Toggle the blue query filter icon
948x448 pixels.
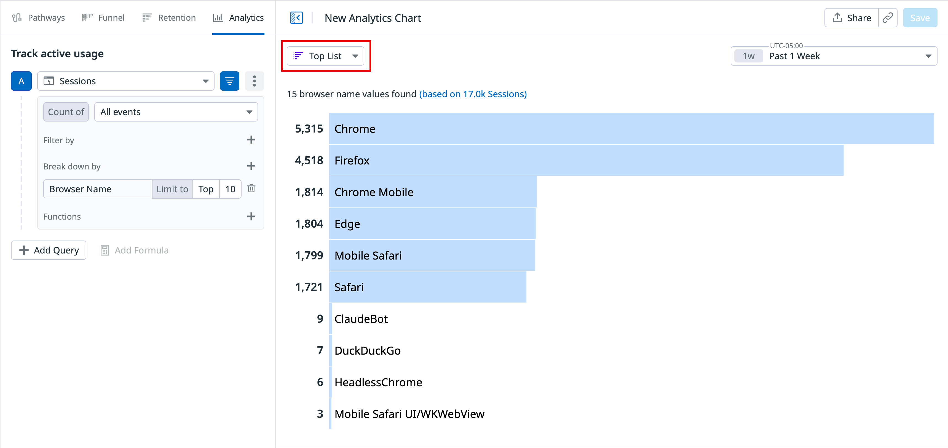point(229,81)
